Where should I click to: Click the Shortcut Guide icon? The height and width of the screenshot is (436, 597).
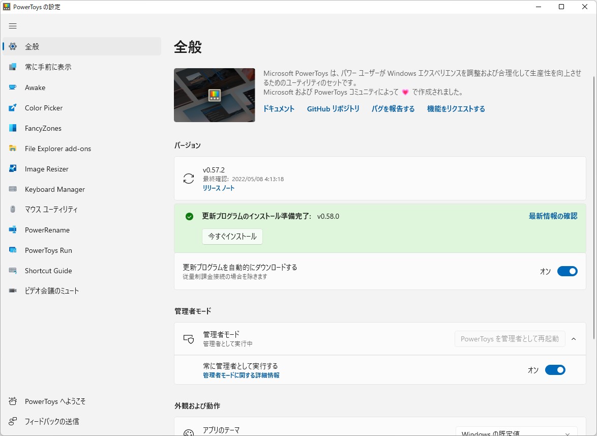point(13,270)
